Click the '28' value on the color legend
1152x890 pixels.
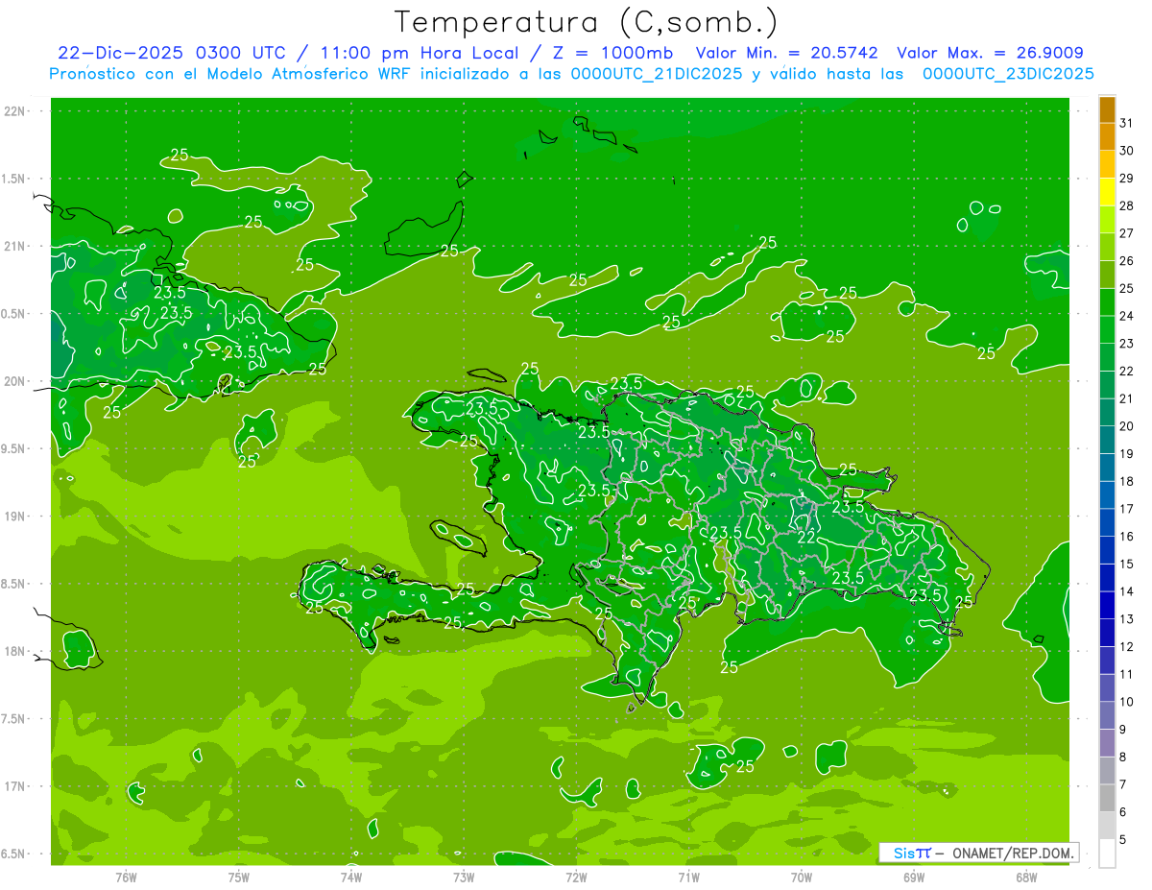click(x=1127, y=205)
